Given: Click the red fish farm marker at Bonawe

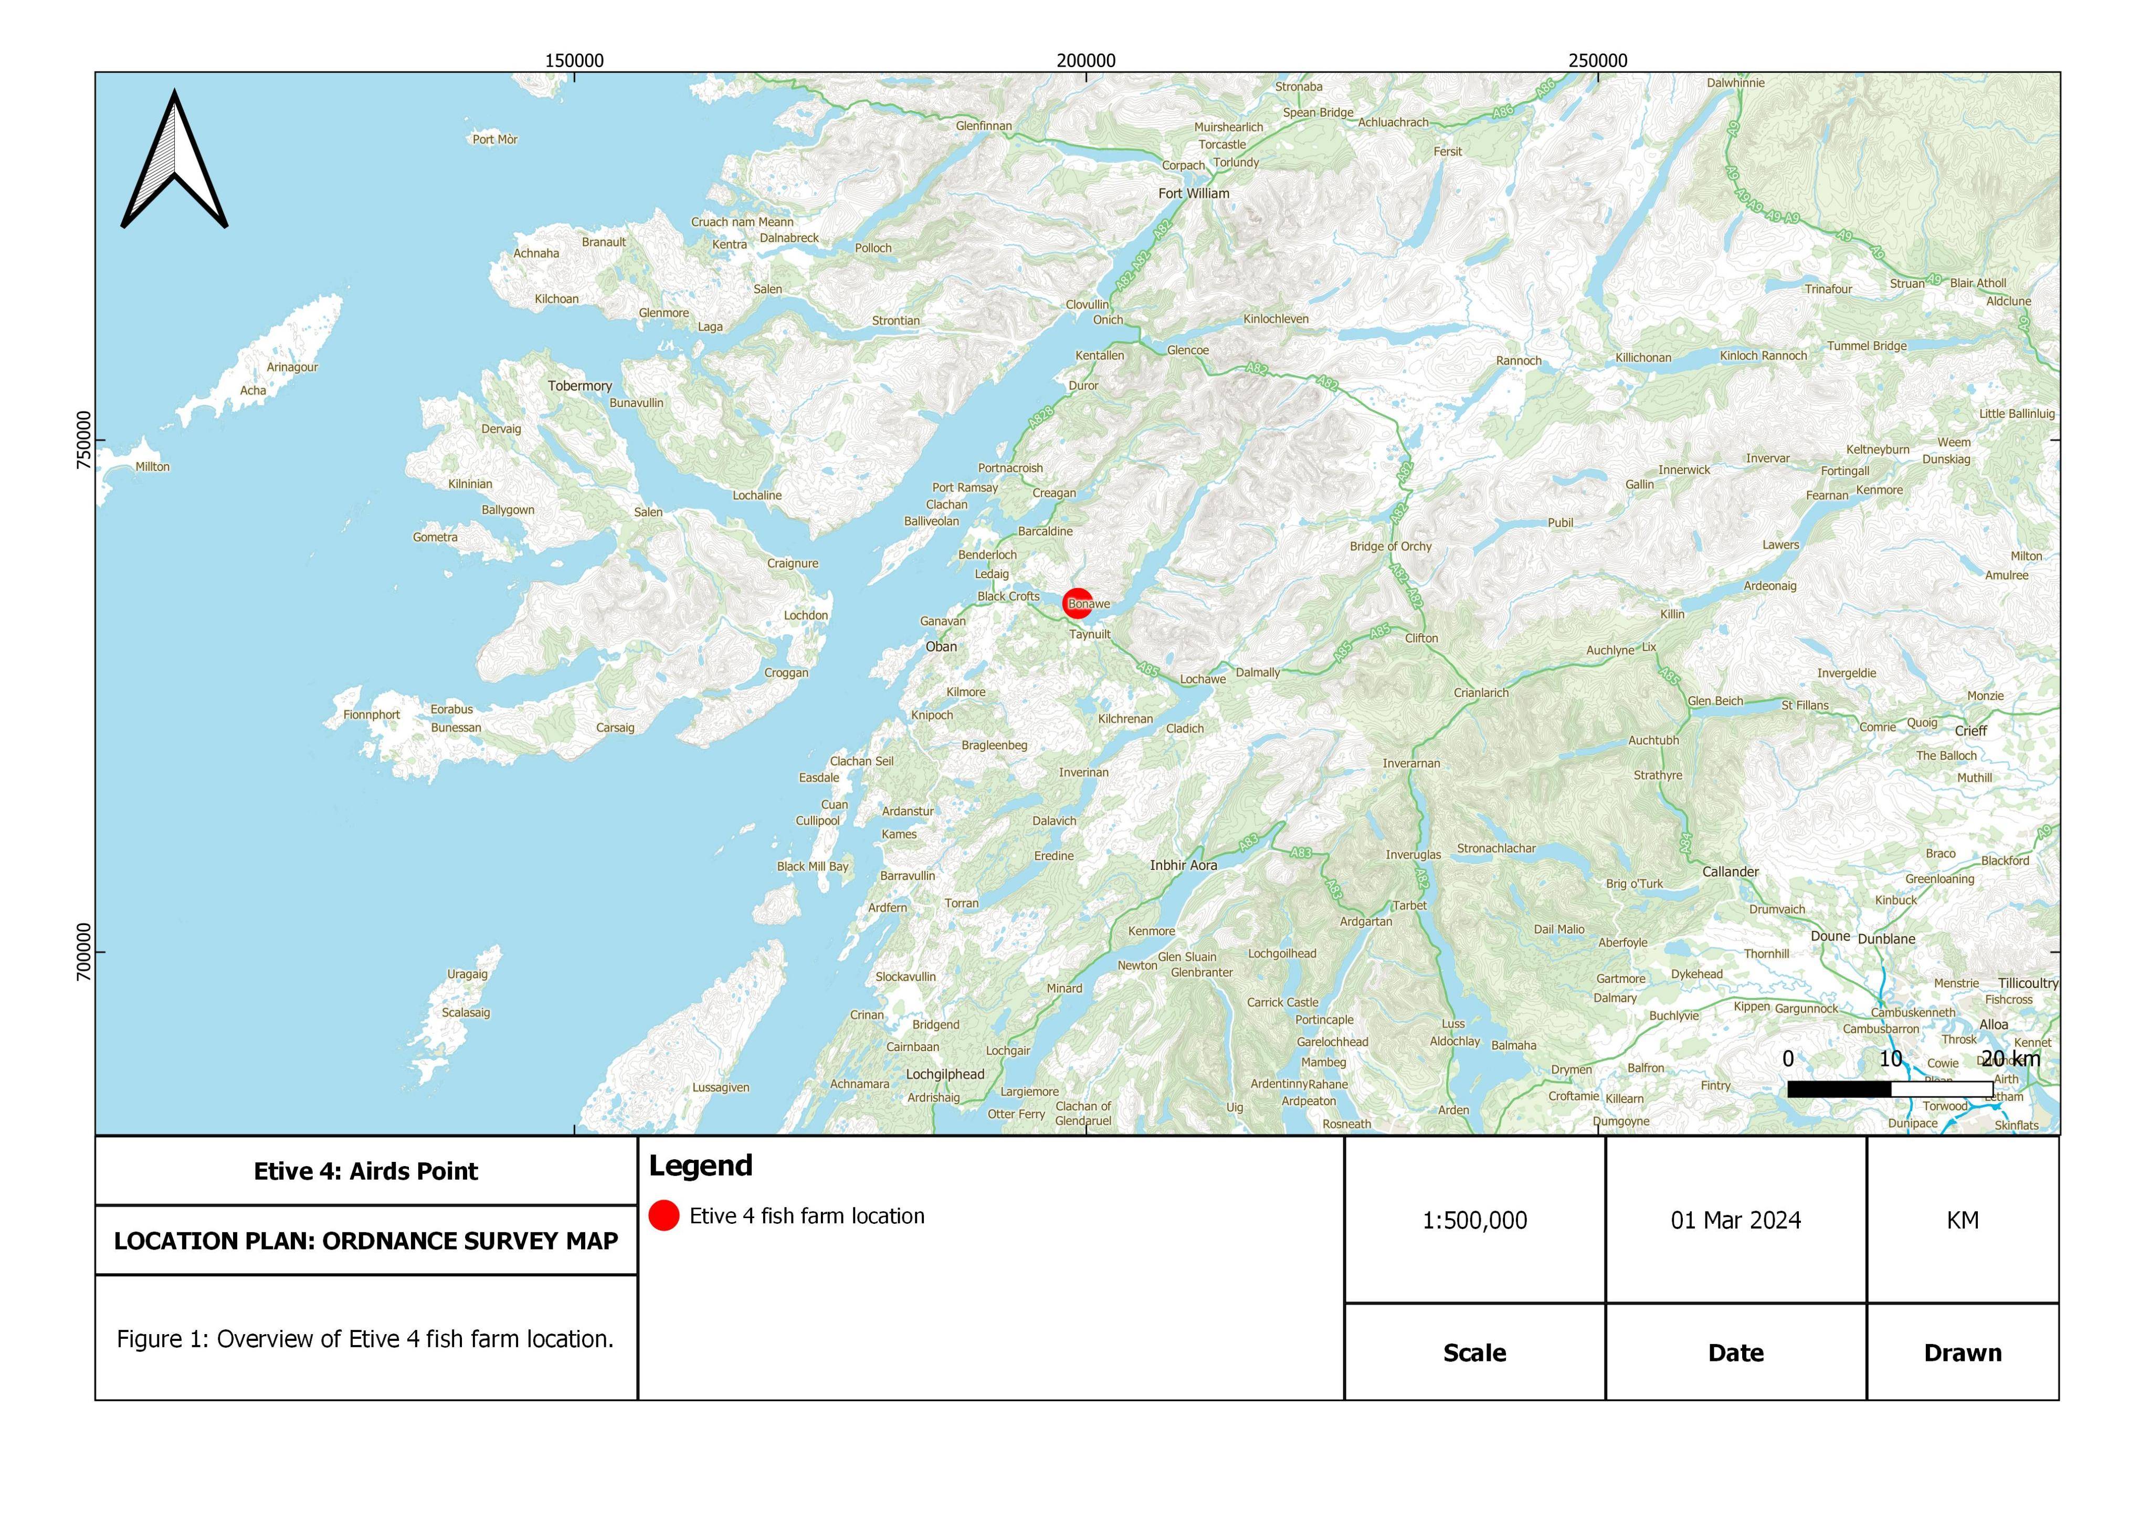Looking at the screenshot, I should pyautogui.click(x=1078, y=604).
